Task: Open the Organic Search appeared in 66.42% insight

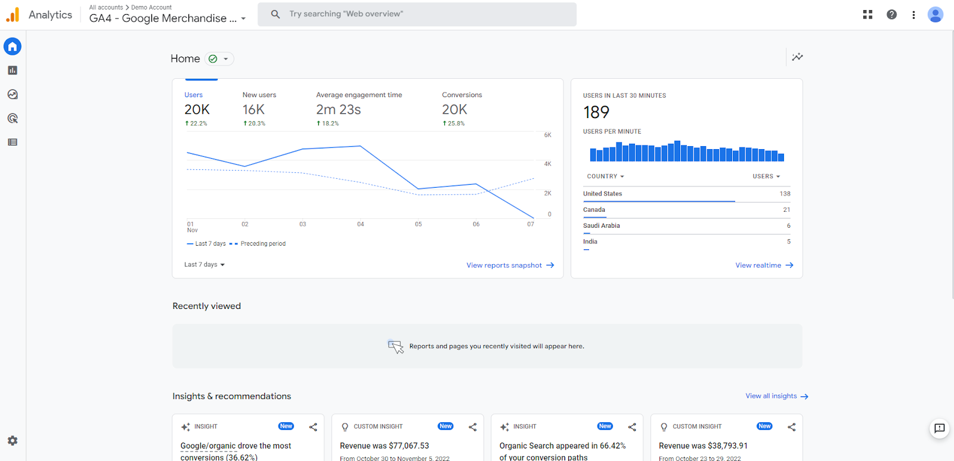Action: point(563,451)
